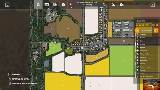
Task: Click the Q previous-page key button
Action: pos(7,5)
